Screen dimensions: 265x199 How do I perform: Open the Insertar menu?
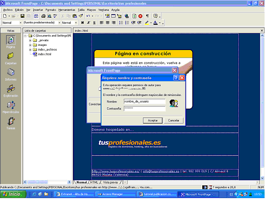click(x=38, y=10)
